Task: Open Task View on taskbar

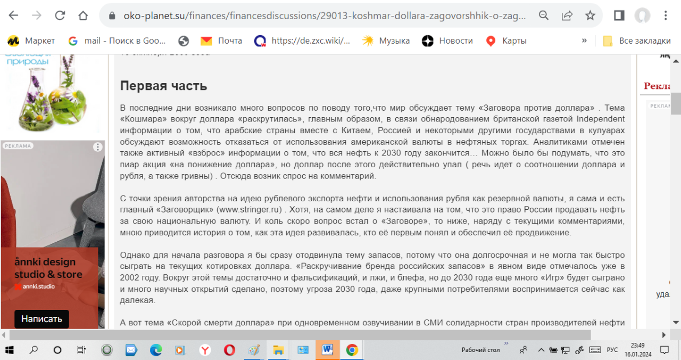Action: [81, 350]
